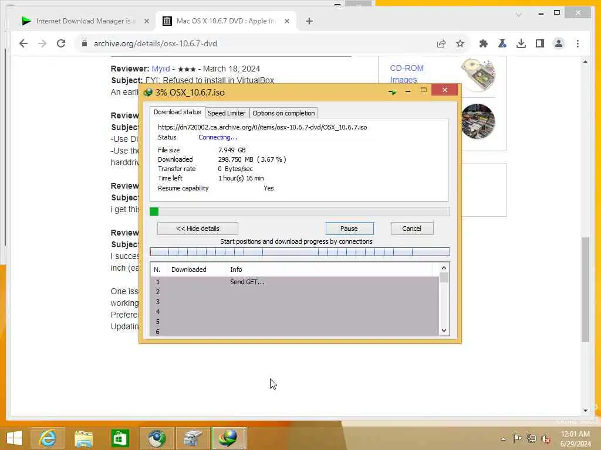The height and width of the screenshot is (450, 601).
Task: Select connection row 1 Send GET
Action: click(x=295, y=282)
